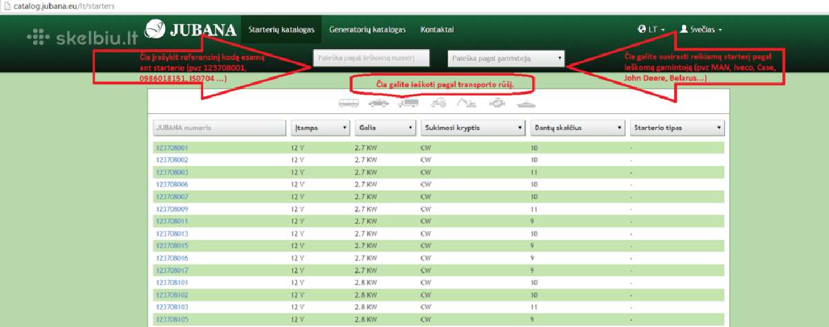Click the globe language icon
829x327 pixels.
click(x=642, y=30)
